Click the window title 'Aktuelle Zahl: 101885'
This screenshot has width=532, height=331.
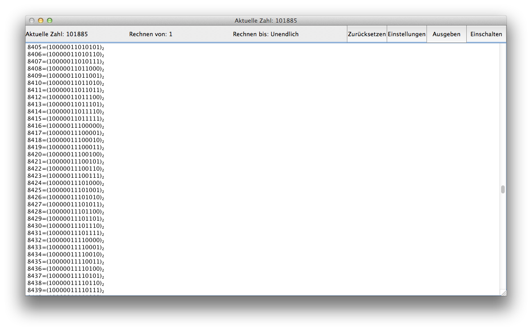266,21
